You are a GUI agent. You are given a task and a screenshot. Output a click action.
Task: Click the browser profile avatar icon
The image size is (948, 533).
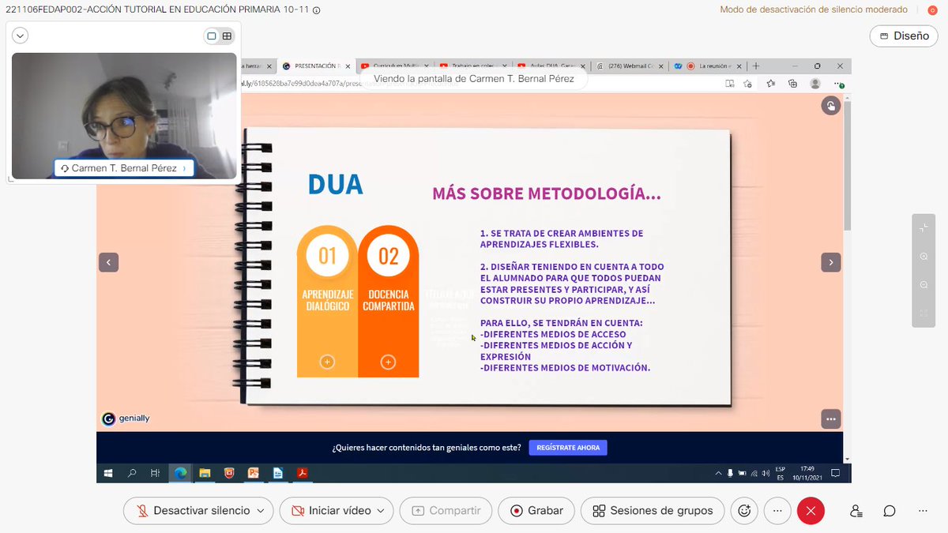[x=814, y=84]
